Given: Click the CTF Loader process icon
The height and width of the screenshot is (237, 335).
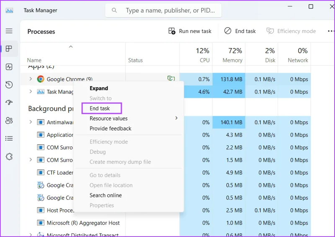Looking at the screenshot, I should pos(41,173).
